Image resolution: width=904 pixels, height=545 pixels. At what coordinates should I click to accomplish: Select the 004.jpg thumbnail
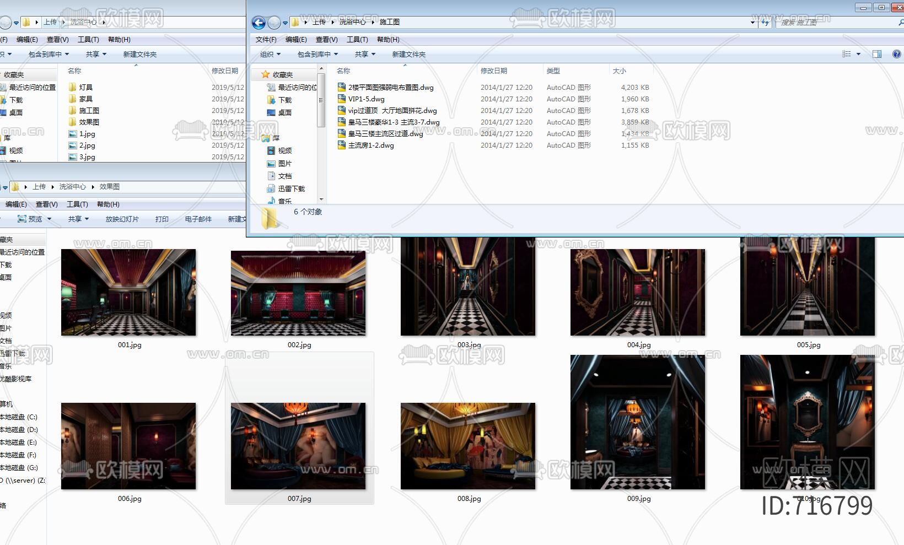click(x=638, y=292)
